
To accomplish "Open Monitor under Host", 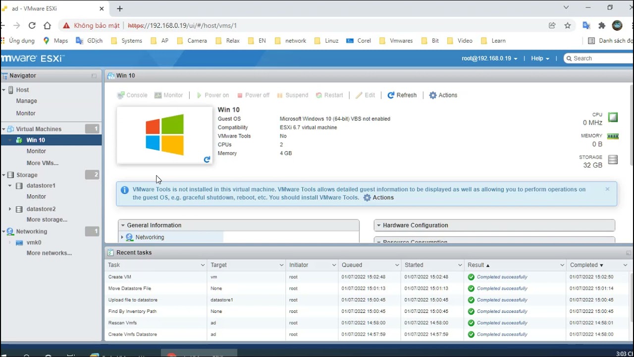I will click(26, 113).
